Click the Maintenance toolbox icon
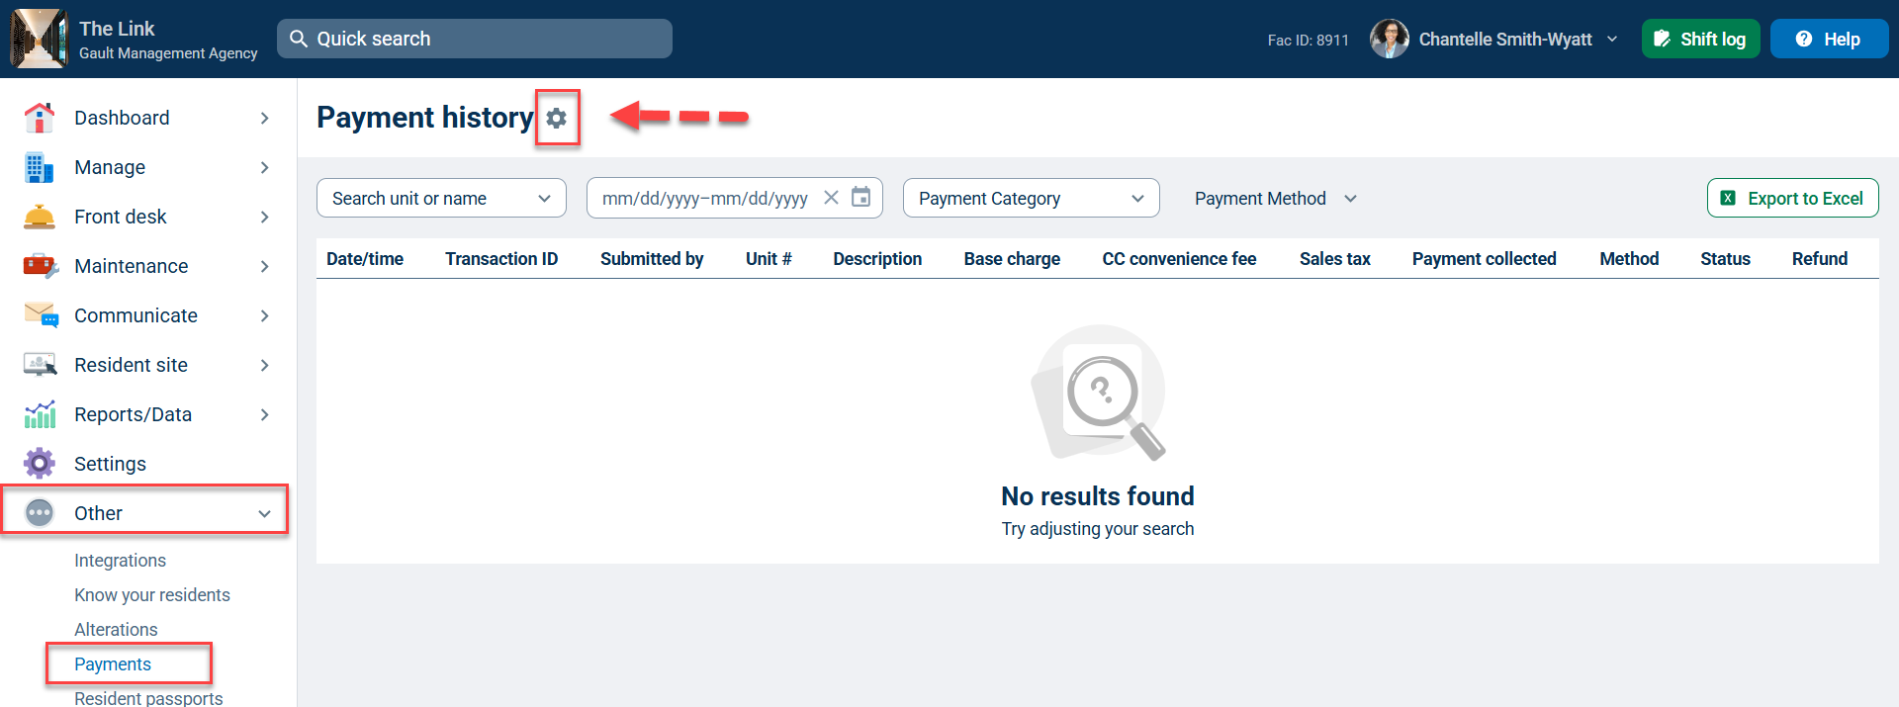Screen dimensions: 1899x707 40,266
